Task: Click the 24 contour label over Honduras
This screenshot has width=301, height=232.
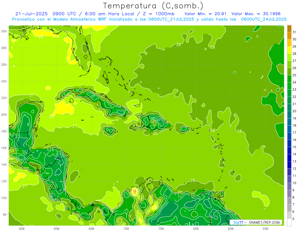Action: pos(52,150)
